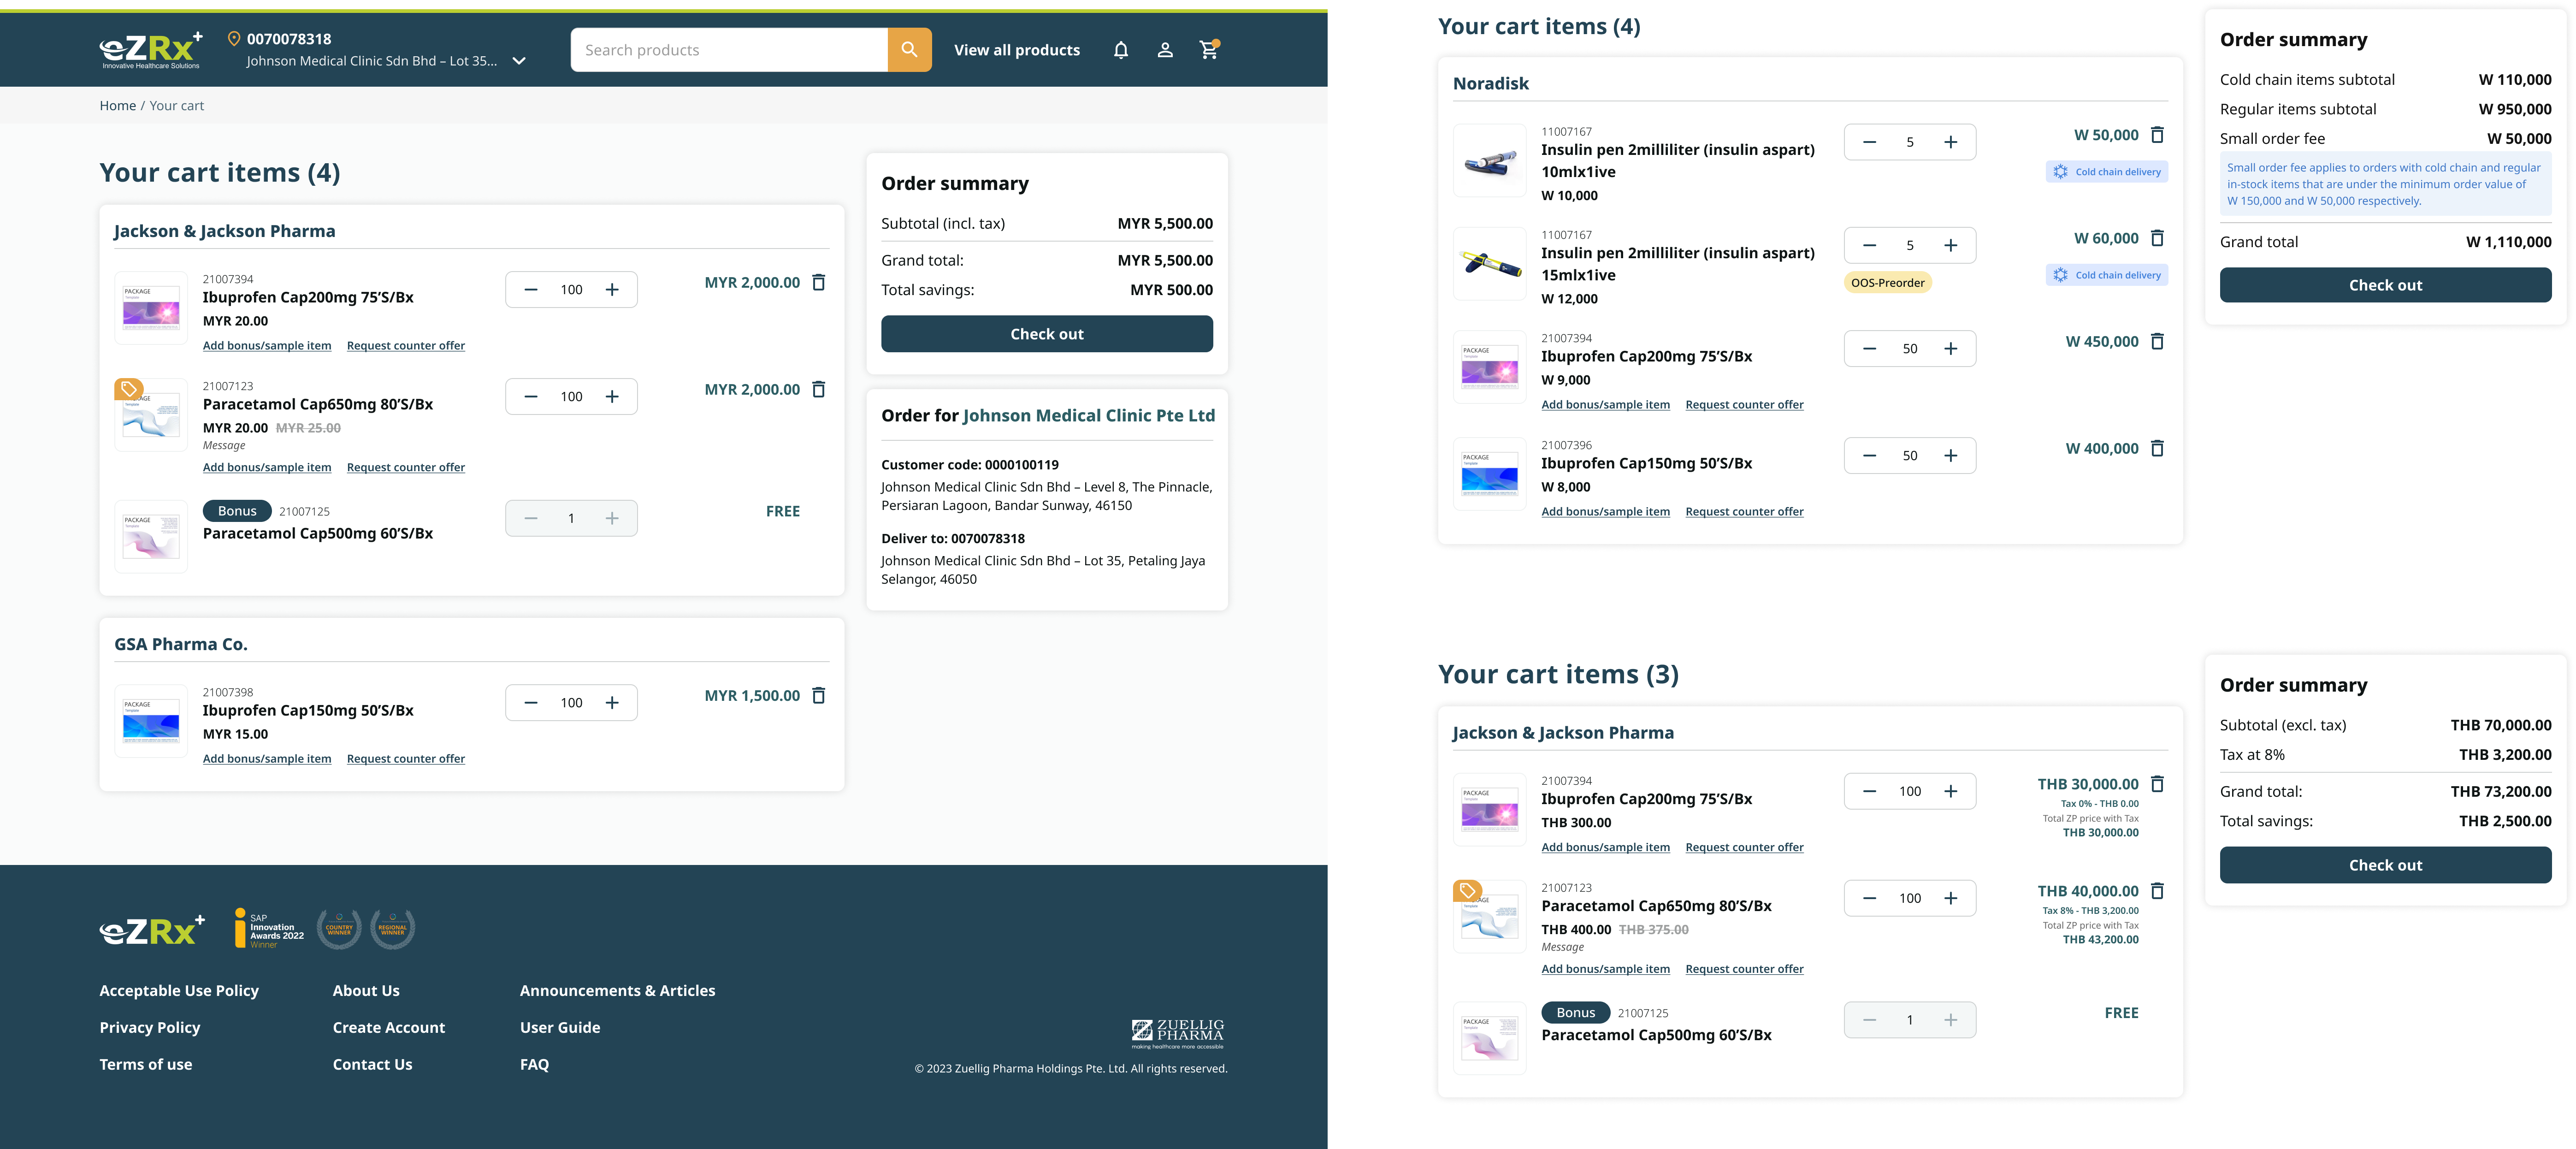This screenshot has height=1149, width=2576.
Task: Delete Insulin pen 10mlx1ive W 50,000 item
Action: (2158, 135)
